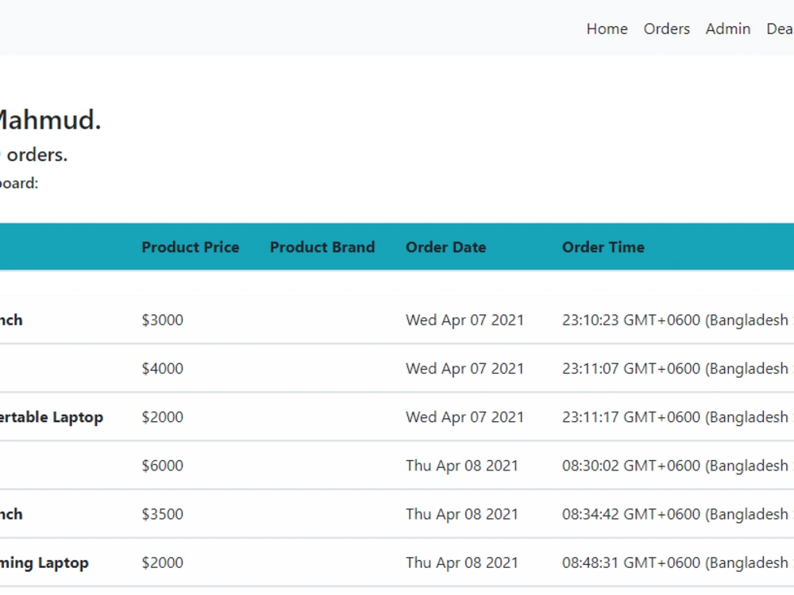This screenshot has width=794, height=595.
Task: Click the Convertable Laptop product name
Action: (51, 417)
